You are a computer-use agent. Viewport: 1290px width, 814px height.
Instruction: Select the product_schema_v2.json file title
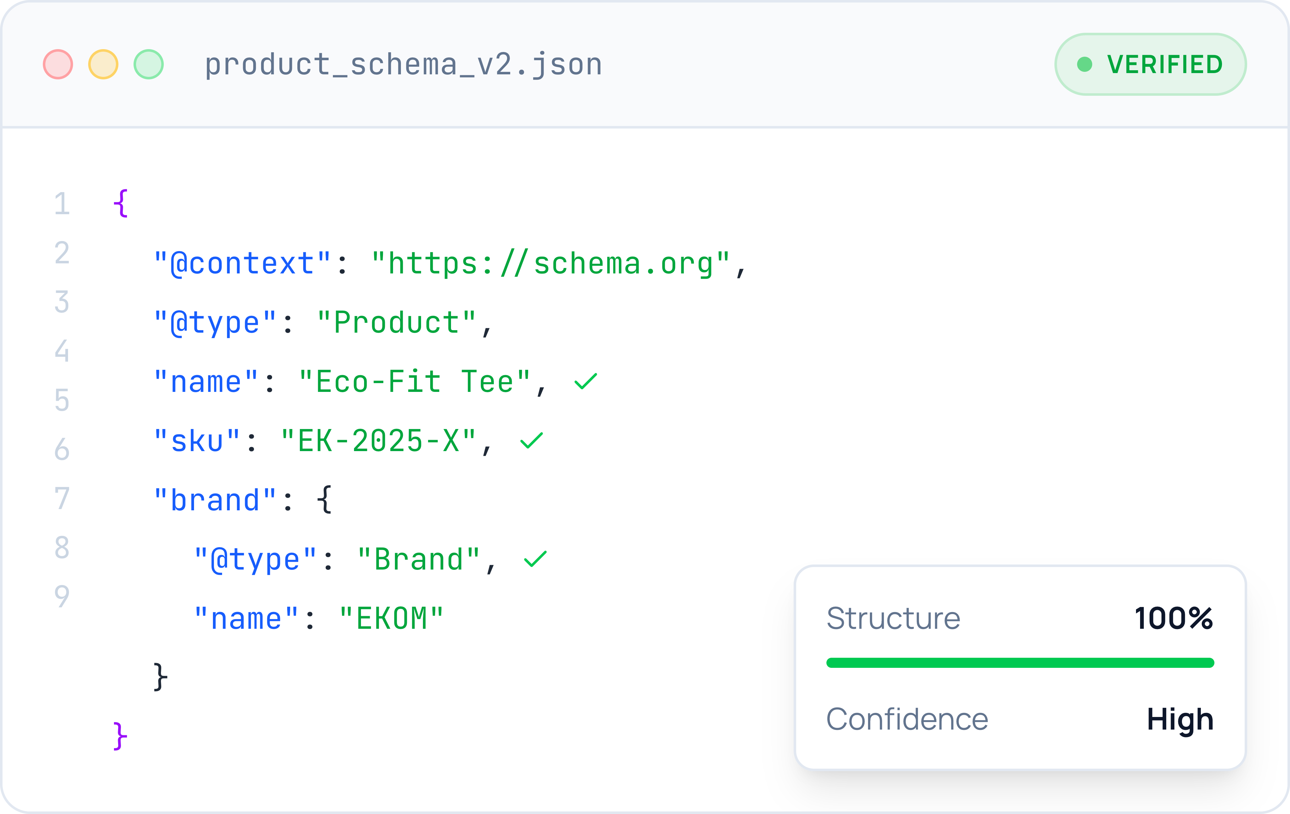pos(403,64)
